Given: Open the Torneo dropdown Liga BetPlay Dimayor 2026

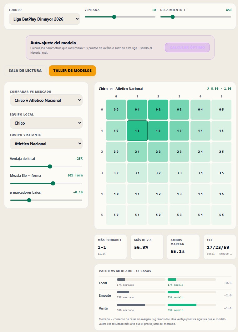Looking at the screenshot, I should point(44,19).
